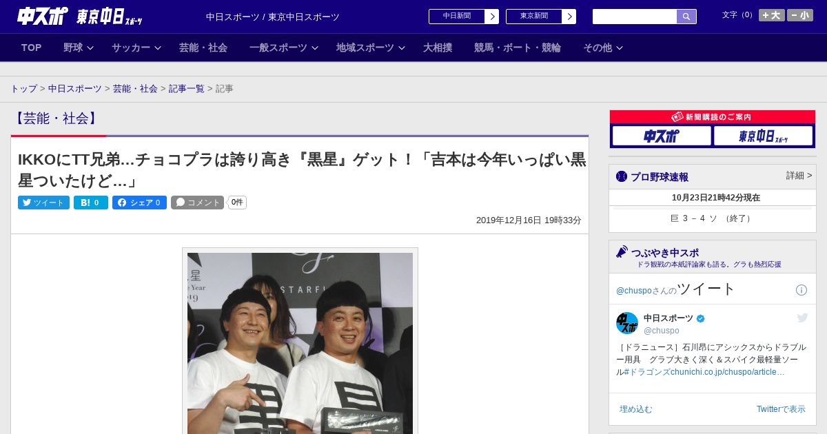Open 芸能・社会 in navigation bar

coord(203,48)
